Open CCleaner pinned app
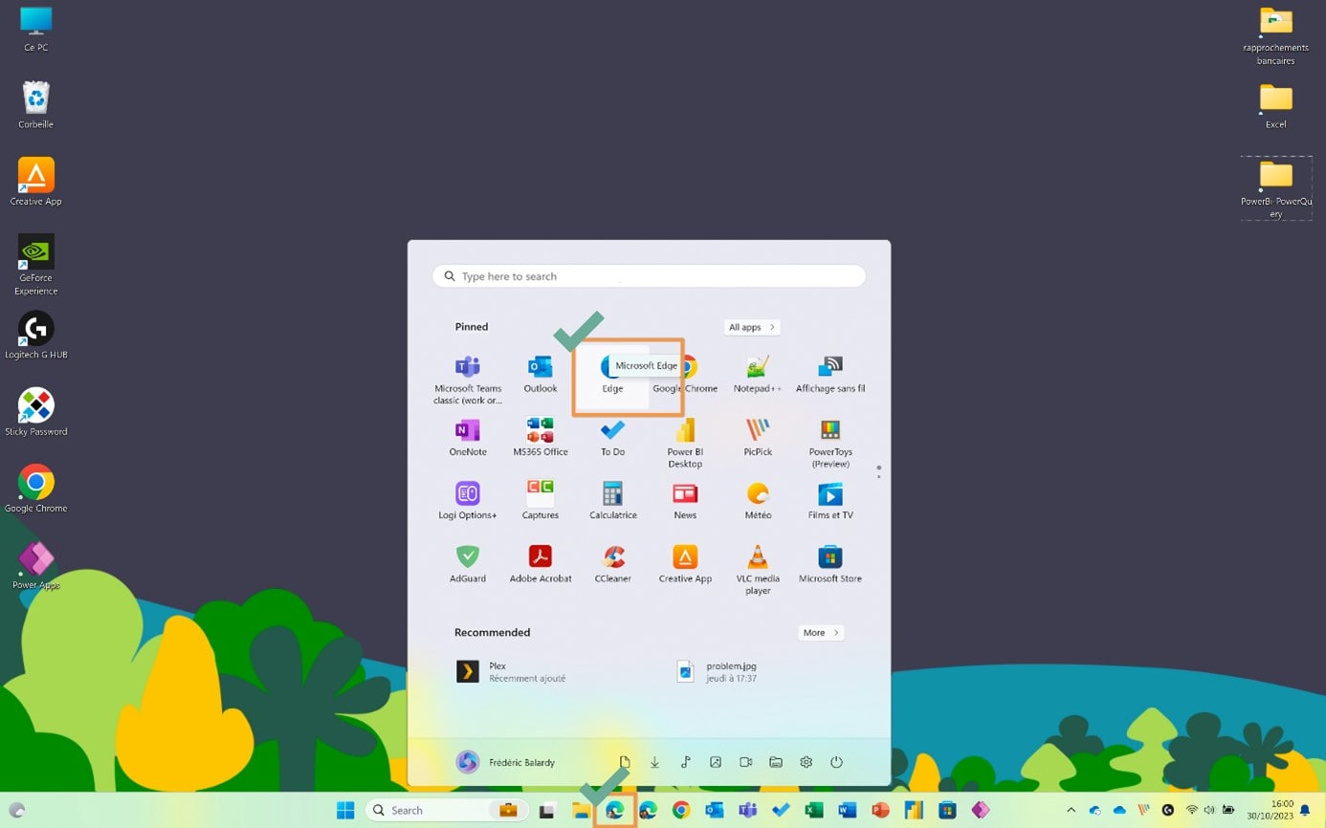The height and width of the screenshot is (828, 1326). coord(612,563)
